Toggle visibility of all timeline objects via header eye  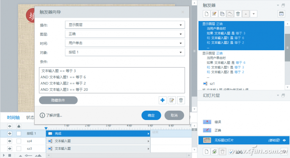tap(10, 126)
